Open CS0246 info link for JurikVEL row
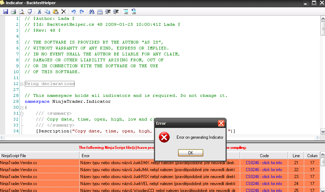Viewport: 325px width, 192px height. (264, 184)
